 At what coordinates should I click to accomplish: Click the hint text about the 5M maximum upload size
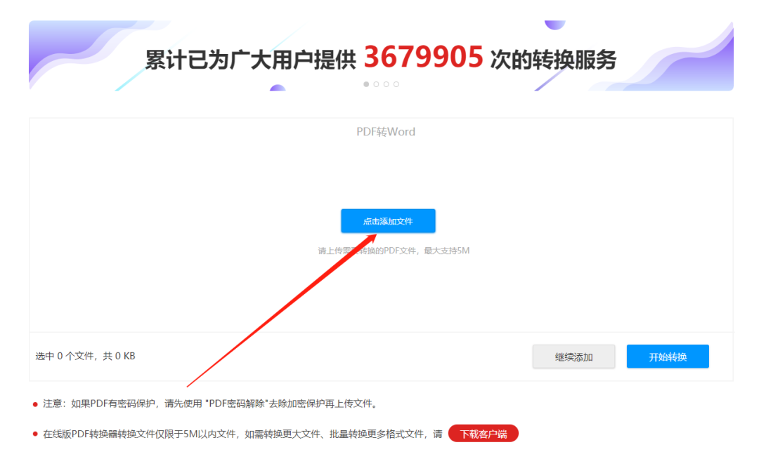click(x=394, y=251)
